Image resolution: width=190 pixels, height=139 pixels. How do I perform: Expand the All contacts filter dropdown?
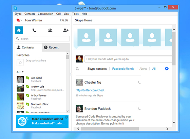(20, 72)
